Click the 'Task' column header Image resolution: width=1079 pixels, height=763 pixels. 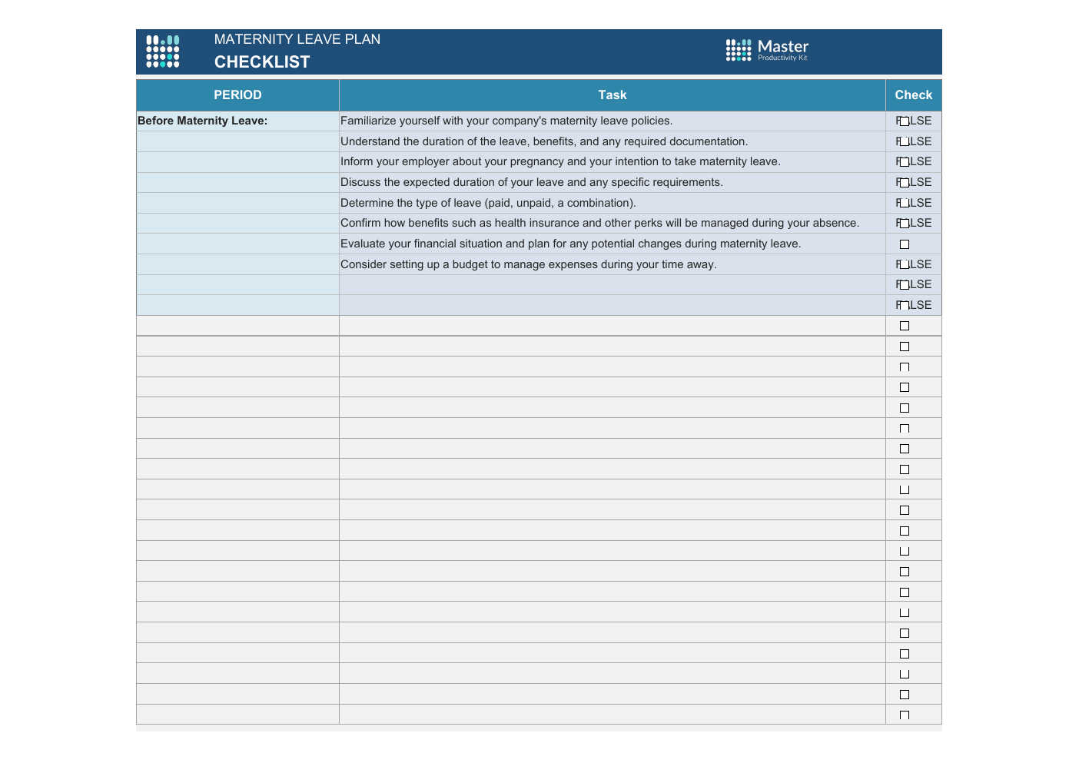613,95
